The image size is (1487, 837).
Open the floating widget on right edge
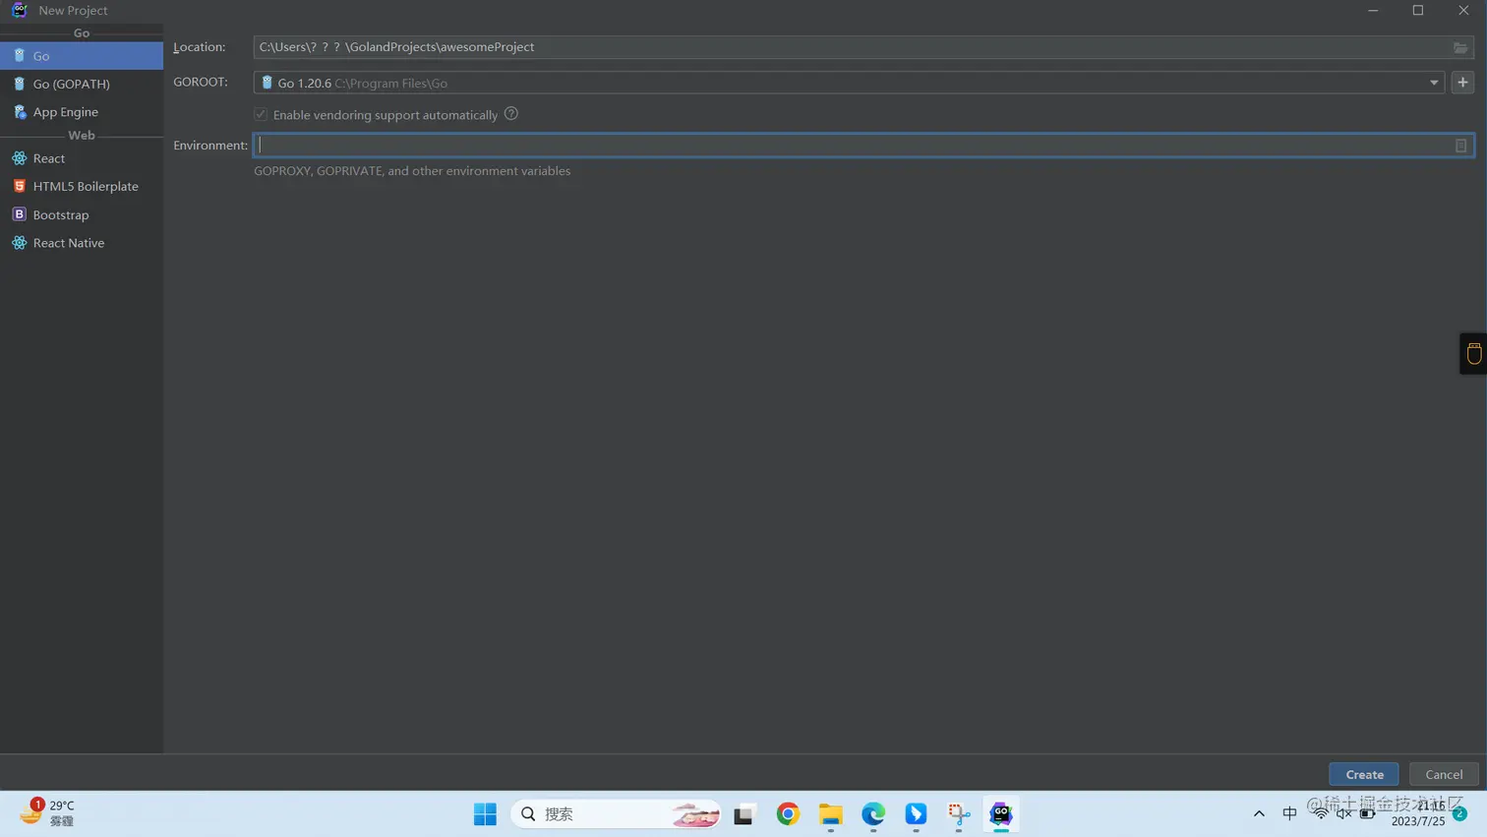pos(1473,354)
